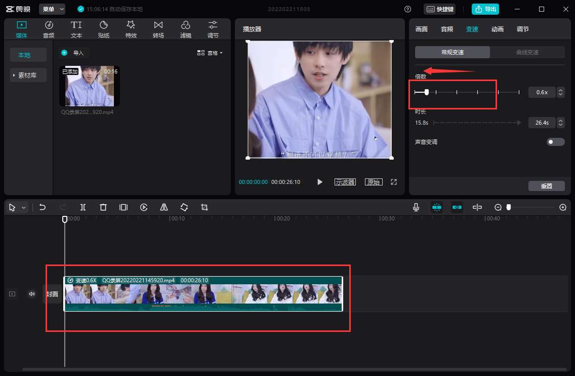Start recording with the microphone icon
This screenshot has height=376, width=575.
point(416,207)
